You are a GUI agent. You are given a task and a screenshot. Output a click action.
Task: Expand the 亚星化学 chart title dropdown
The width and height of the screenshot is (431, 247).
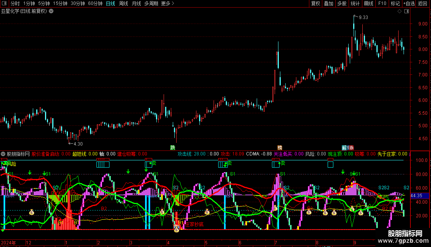[51, 11]
